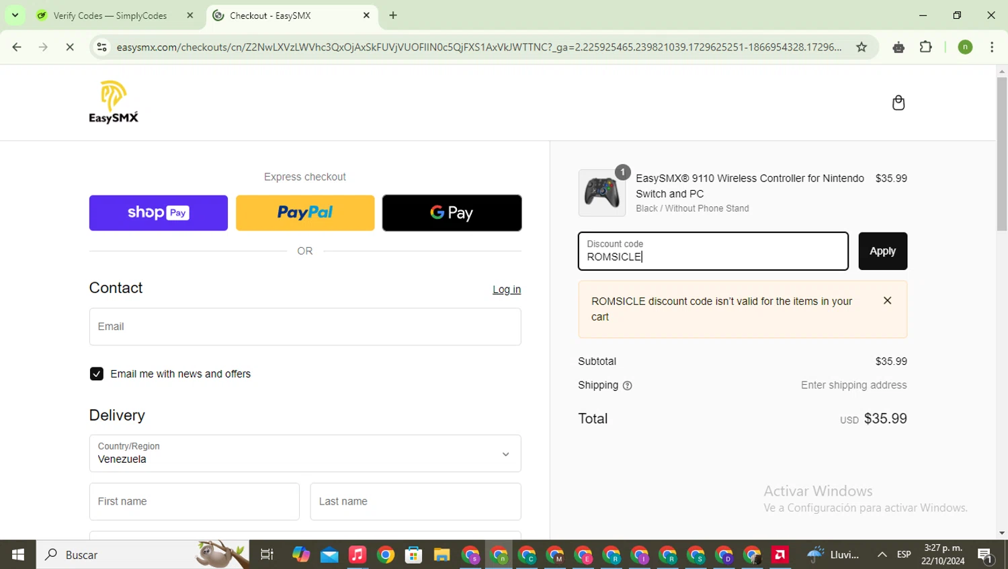Open Chrome three-dot menu
The height and width of the screenshot is (569, 1008).
[992, 47]
